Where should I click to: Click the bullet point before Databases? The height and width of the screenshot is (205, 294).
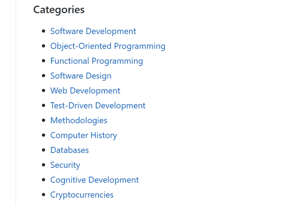[x=44, y=150]
